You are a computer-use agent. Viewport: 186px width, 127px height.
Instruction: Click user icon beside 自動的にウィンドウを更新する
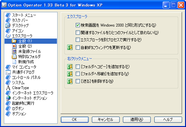tap(70, 47)
